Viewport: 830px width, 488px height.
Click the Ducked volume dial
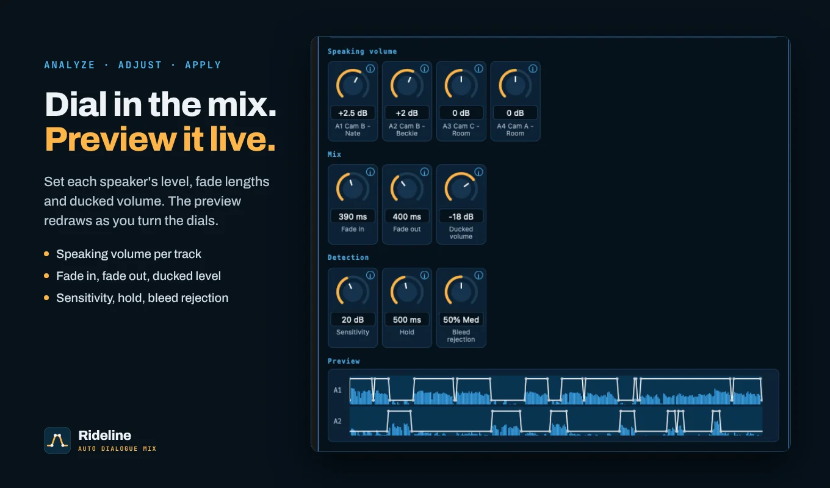[461, 188]
